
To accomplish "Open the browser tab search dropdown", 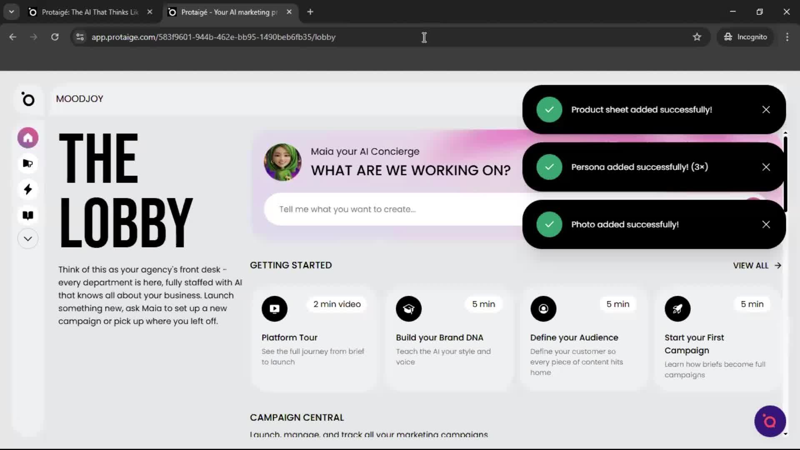I will 11,12.
